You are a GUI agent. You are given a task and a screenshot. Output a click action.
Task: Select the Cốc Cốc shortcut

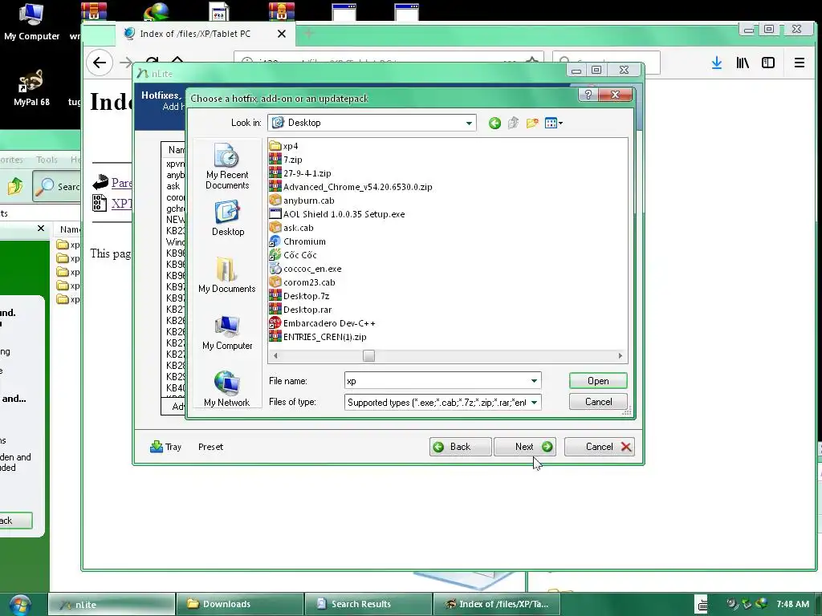[293, 255]
